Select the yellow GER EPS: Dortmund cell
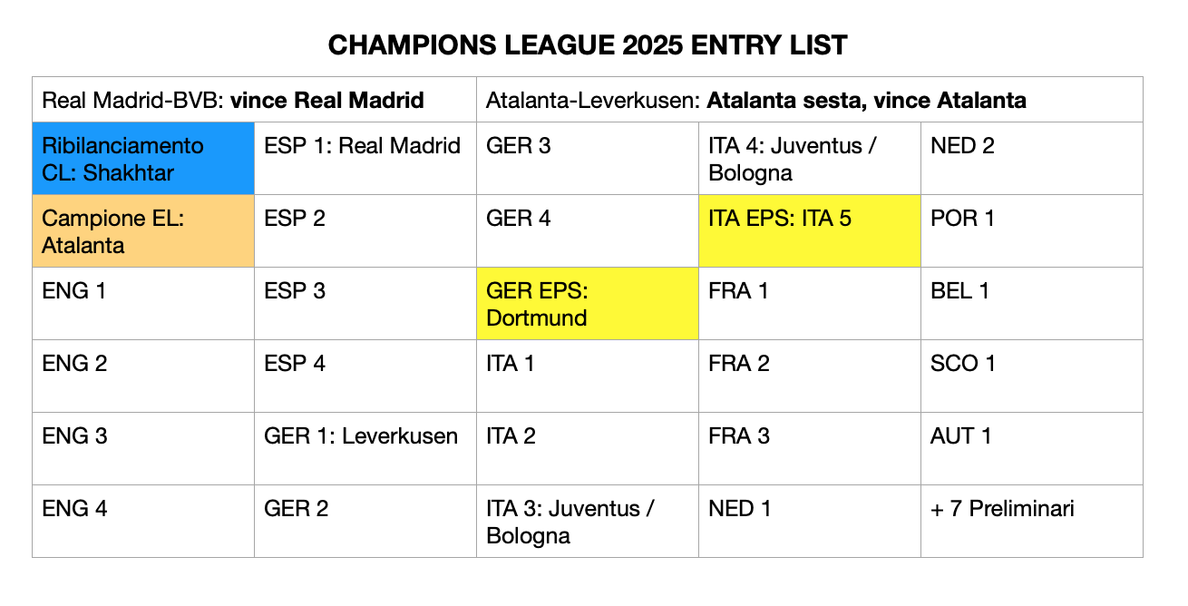1188x606 pixels. (x=588, y=303)
